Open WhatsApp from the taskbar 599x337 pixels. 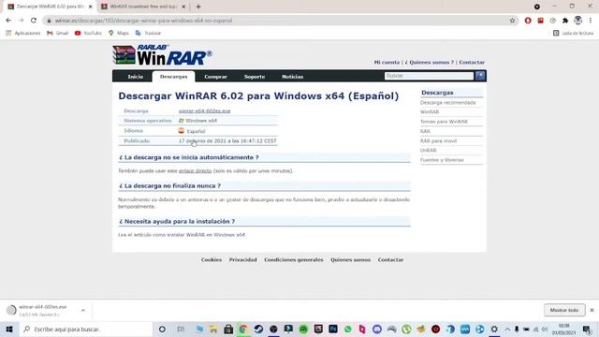point(347,329)
